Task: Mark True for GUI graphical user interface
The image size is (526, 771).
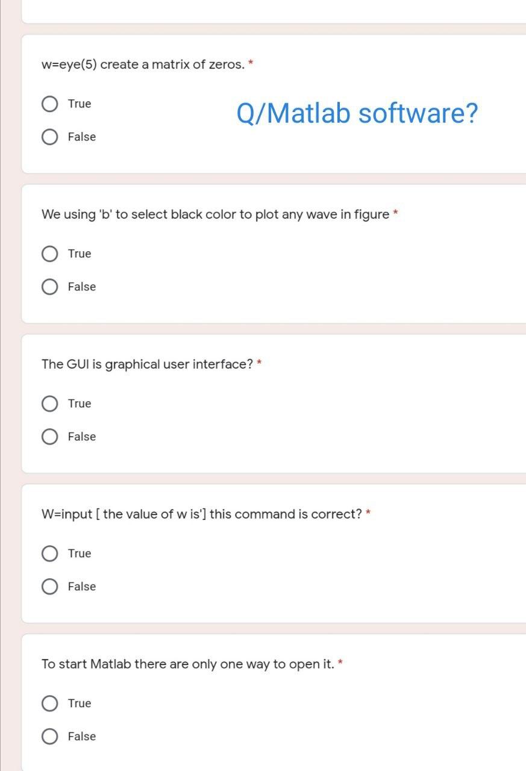Action: coord(50,404)
